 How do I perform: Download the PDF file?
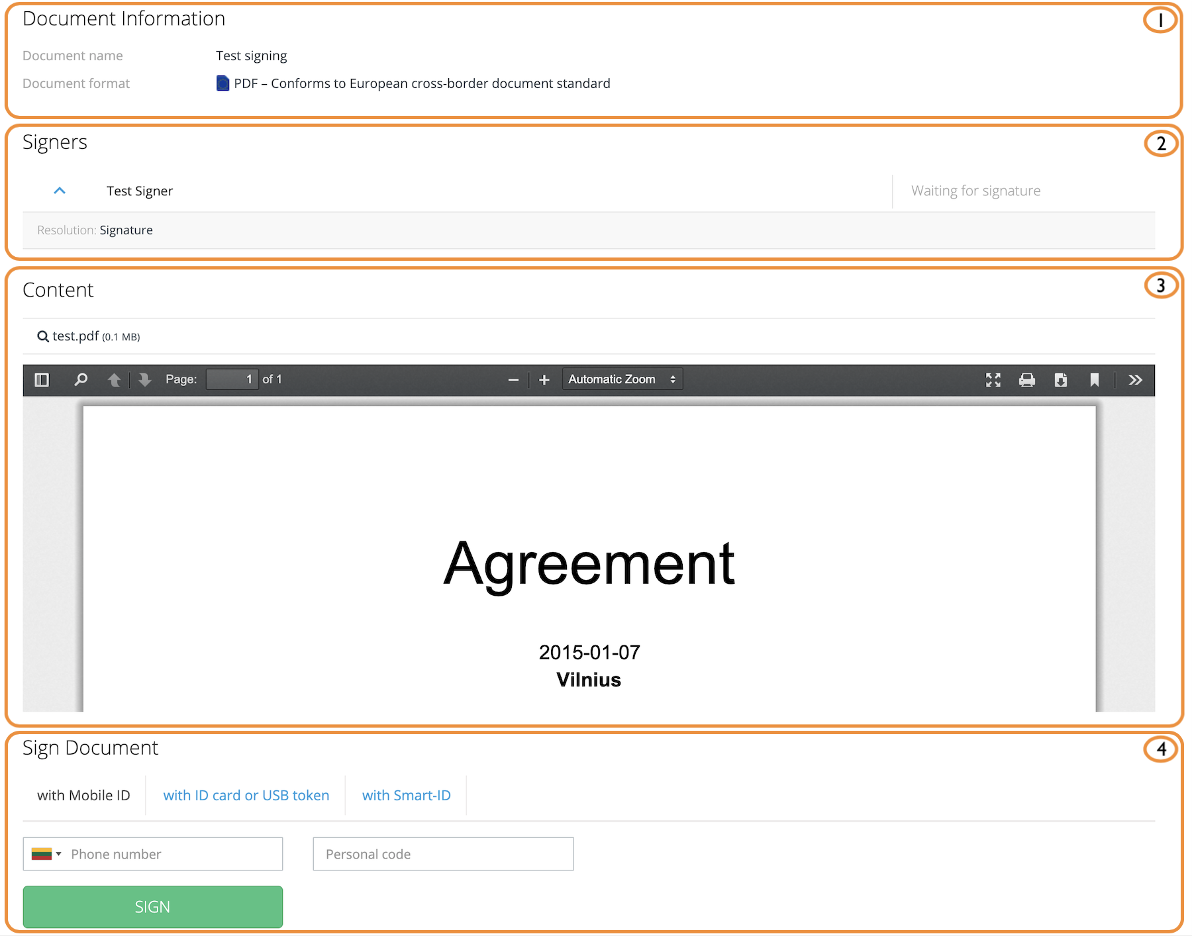point(1061,380)
